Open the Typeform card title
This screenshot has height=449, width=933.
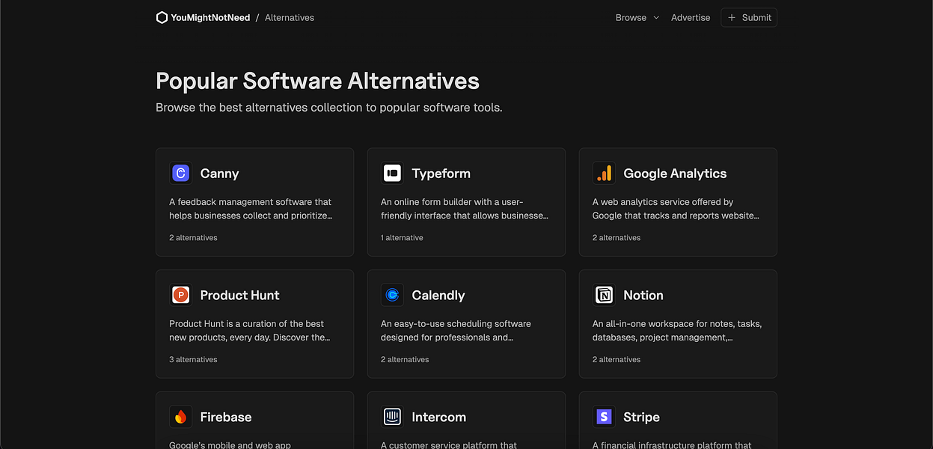[441, 174]
